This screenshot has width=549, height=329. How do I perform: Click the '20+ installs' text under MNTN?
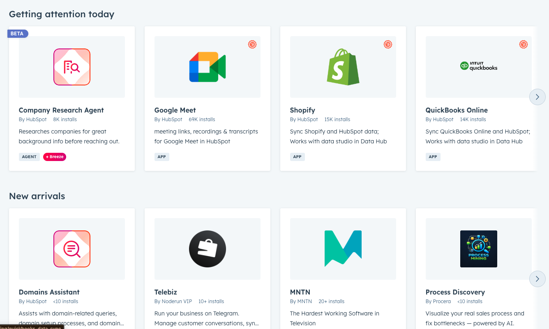coord(332,301)
